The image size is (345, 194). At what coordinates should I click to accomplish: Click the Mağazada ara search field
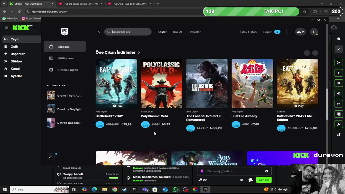coord(128,32)
